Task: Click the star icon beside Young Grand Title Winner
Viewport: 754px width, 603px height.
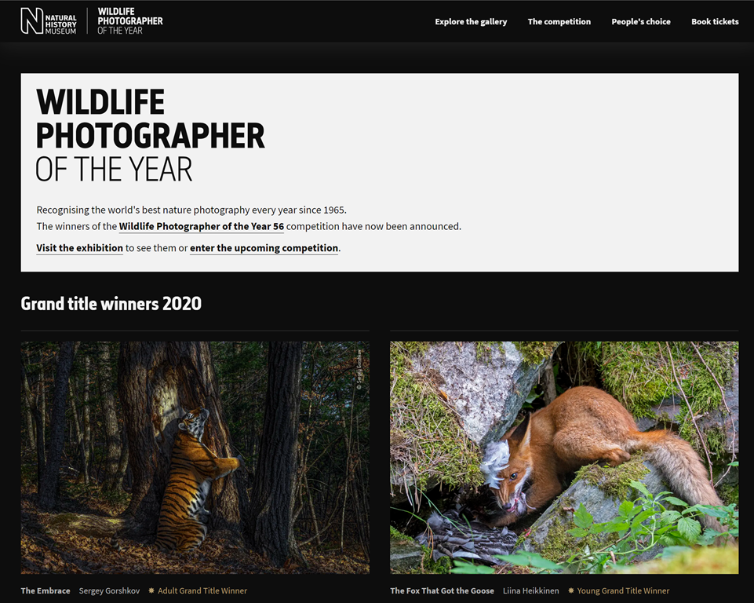Action: pos(571,590)
